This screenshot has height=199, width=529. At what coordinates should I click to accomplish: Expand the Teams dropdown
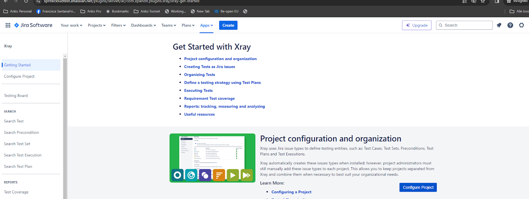pos(169,25)
